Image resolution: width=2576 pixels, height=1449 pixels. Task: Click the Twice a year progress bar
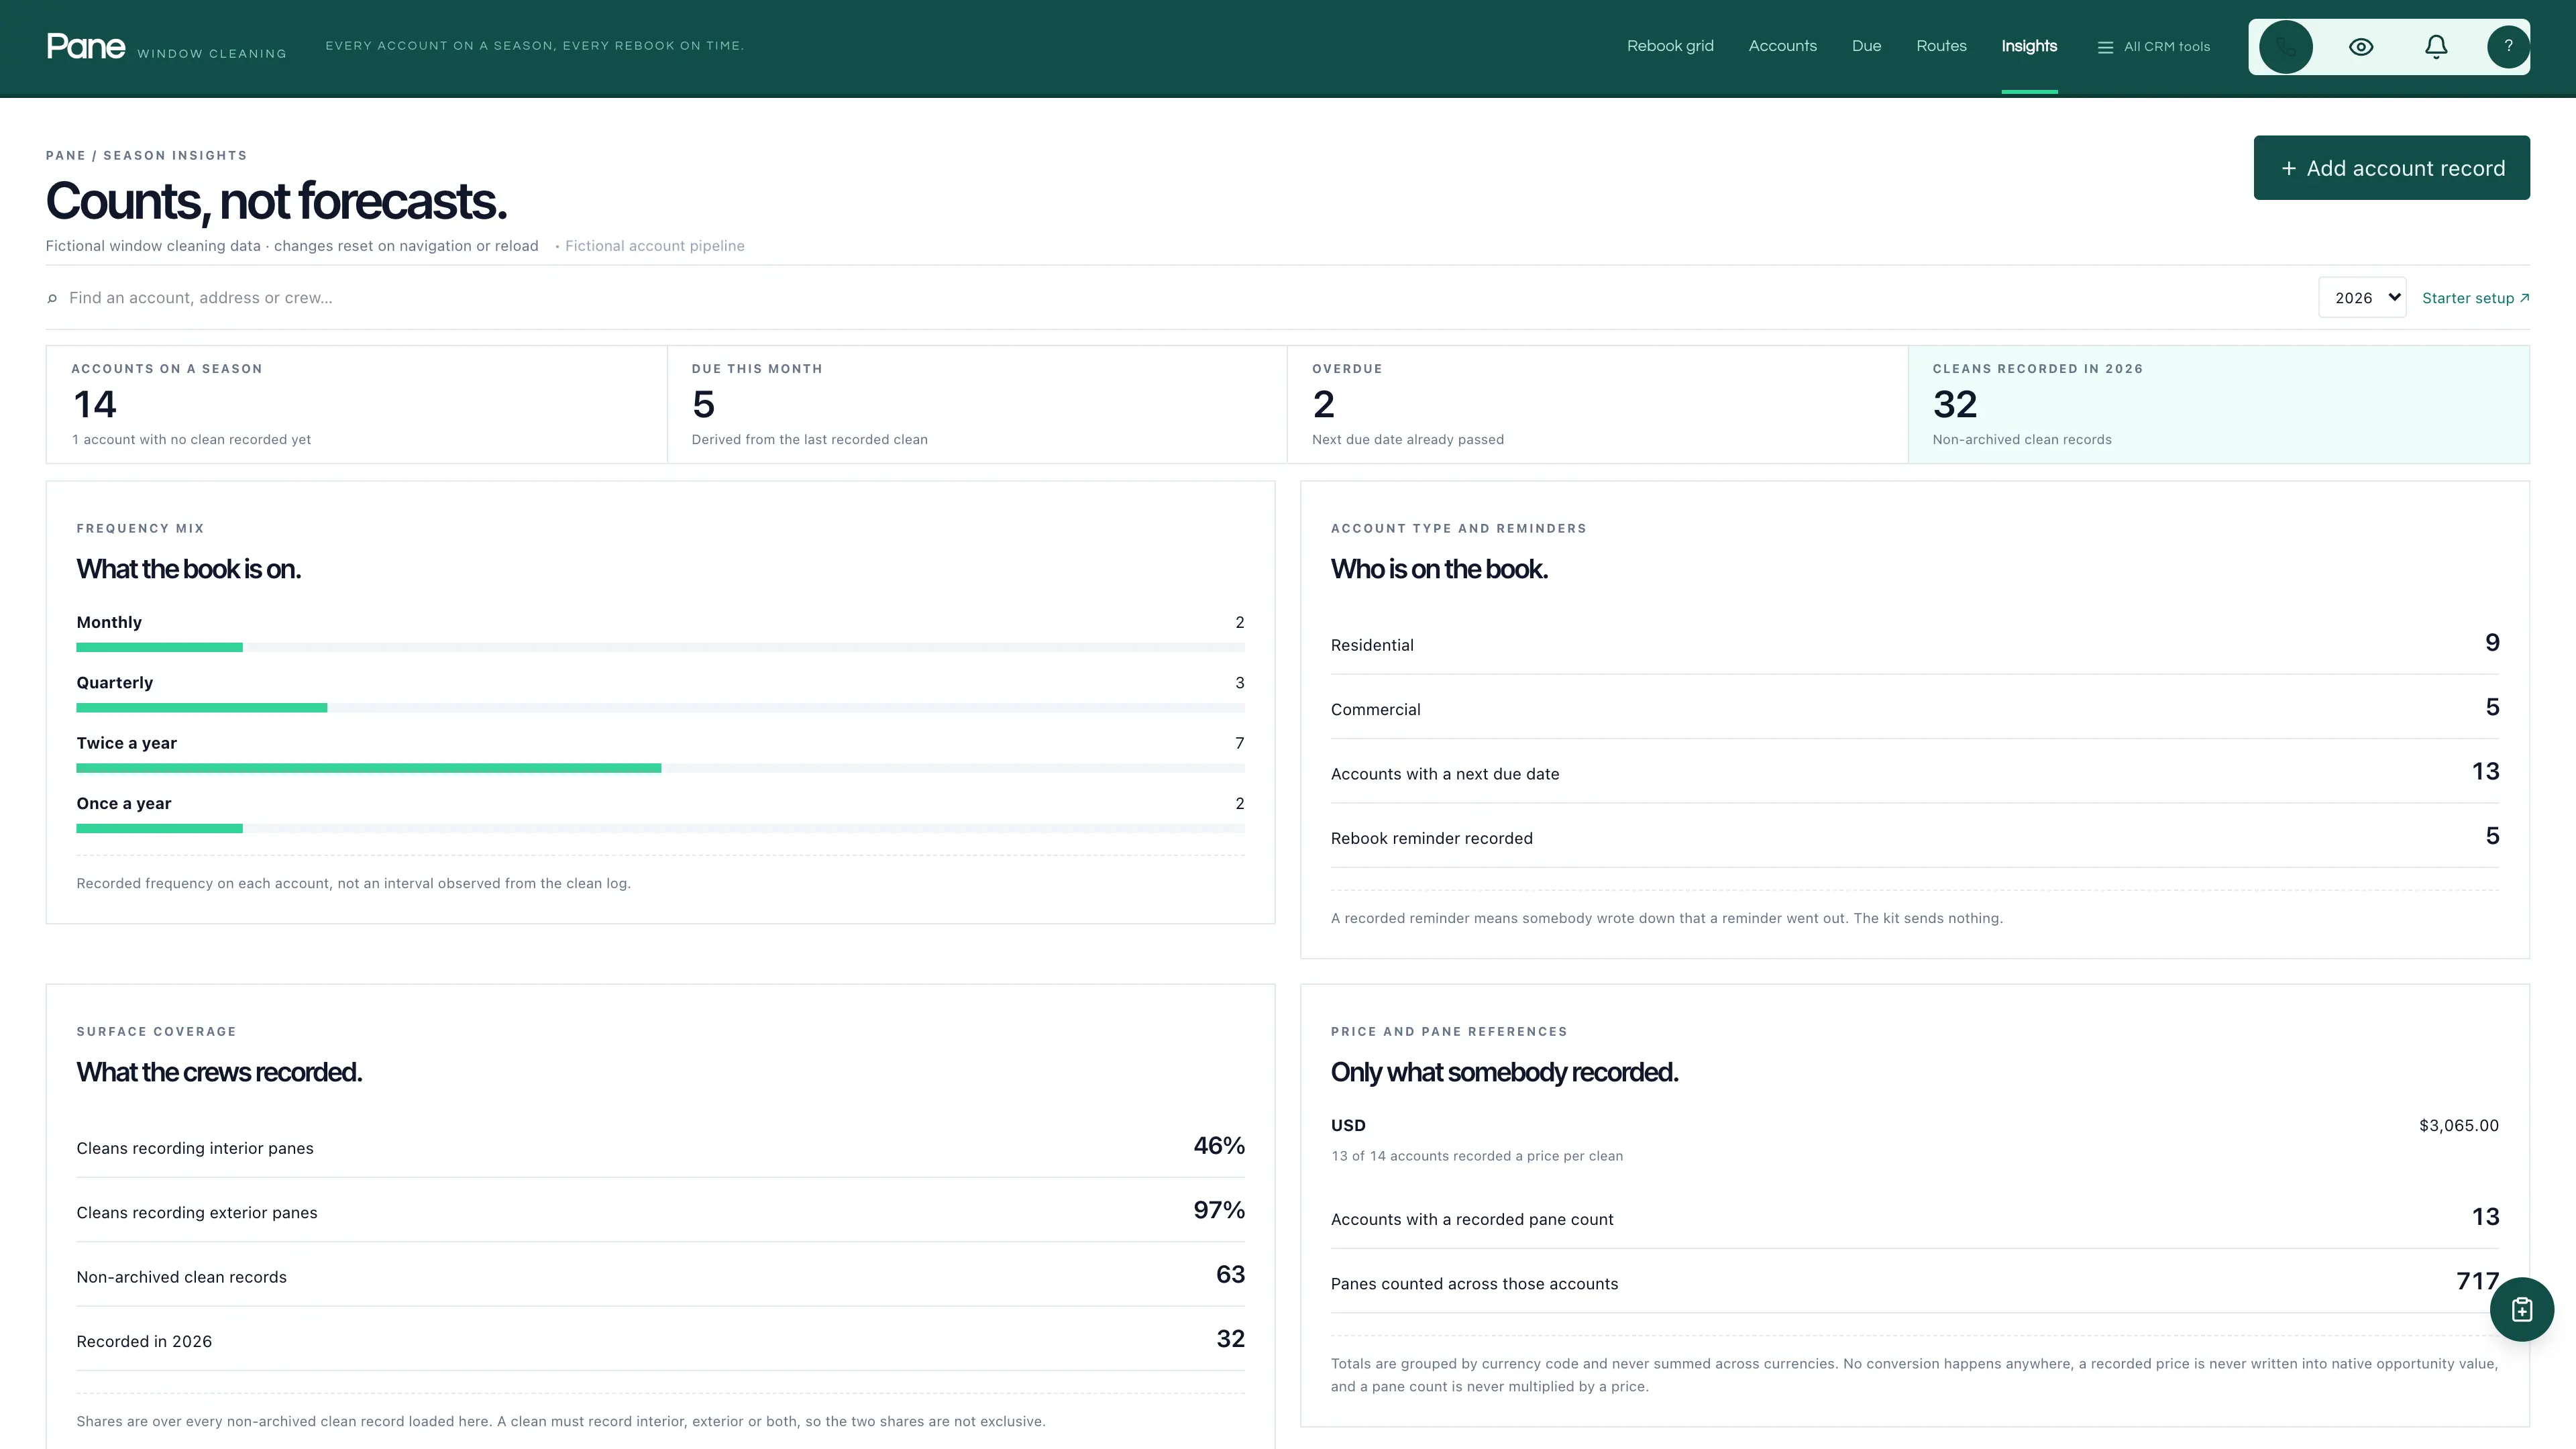tap(660, 768)
